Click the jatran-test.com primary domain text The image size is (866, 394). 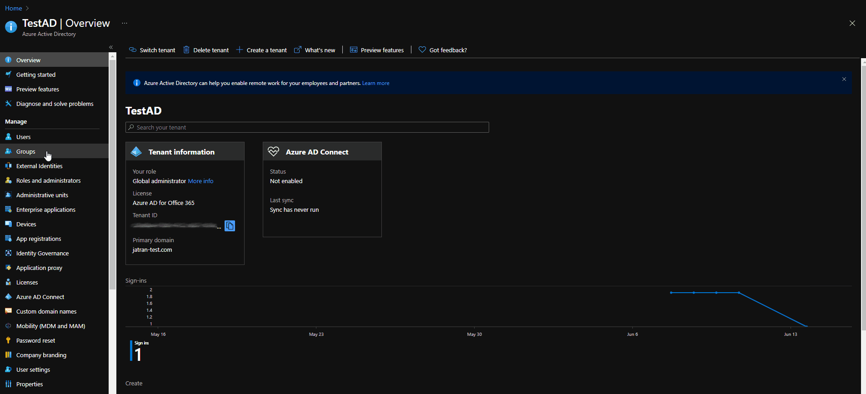[152, 249]
